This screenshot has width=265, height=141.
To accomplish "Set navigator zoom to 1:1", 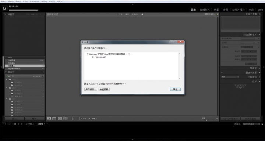I will click(37, 14).
